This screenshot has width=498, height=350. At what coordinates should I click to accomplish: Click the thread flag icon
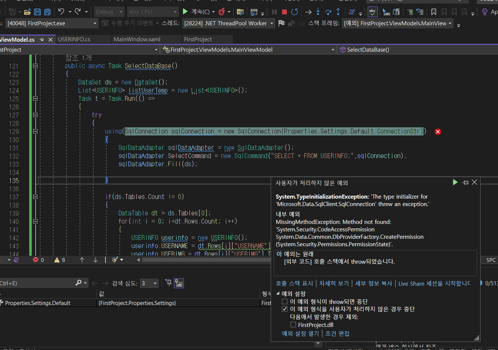(x=281, y=23)
